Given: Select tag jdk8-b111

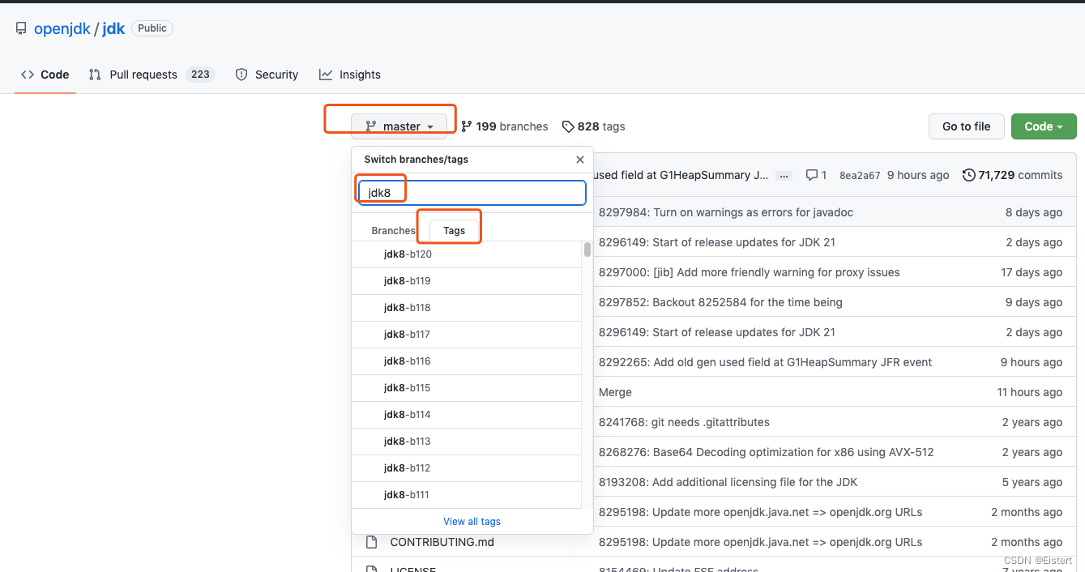Looking at the screenshot, I should pyautogui.click(x=466, y=494).
